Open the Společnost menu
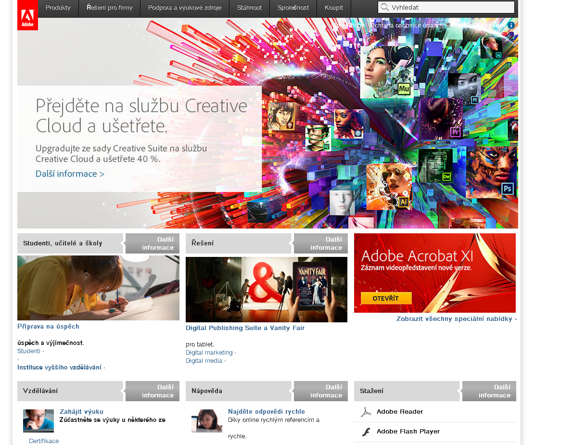586x445 pixels. (x=293, y=8)
